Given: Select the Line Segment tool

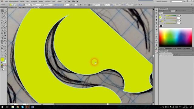Looking at the screenshot, I should pos(5,18).
